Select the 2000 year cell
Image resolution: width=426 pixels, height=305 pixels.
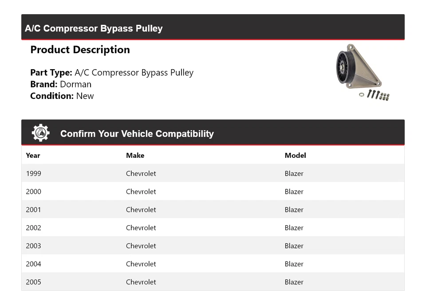[33, 192]
